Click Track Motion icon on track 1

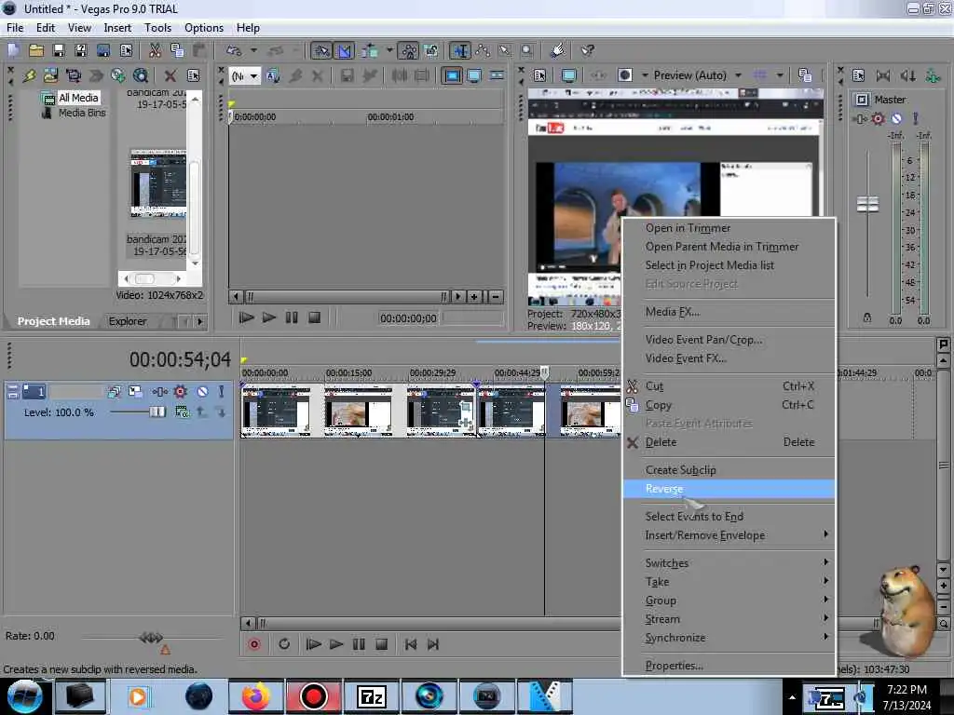135,392
